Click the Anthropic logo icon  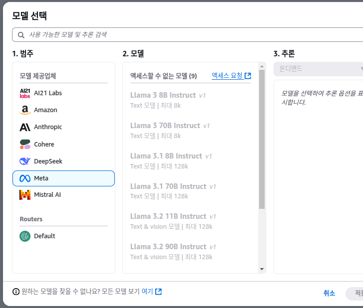click(x=25, y=127)
